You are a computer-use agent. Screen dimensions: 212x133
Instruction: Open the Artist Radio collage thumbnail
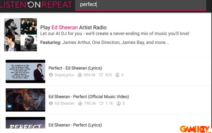21,35
